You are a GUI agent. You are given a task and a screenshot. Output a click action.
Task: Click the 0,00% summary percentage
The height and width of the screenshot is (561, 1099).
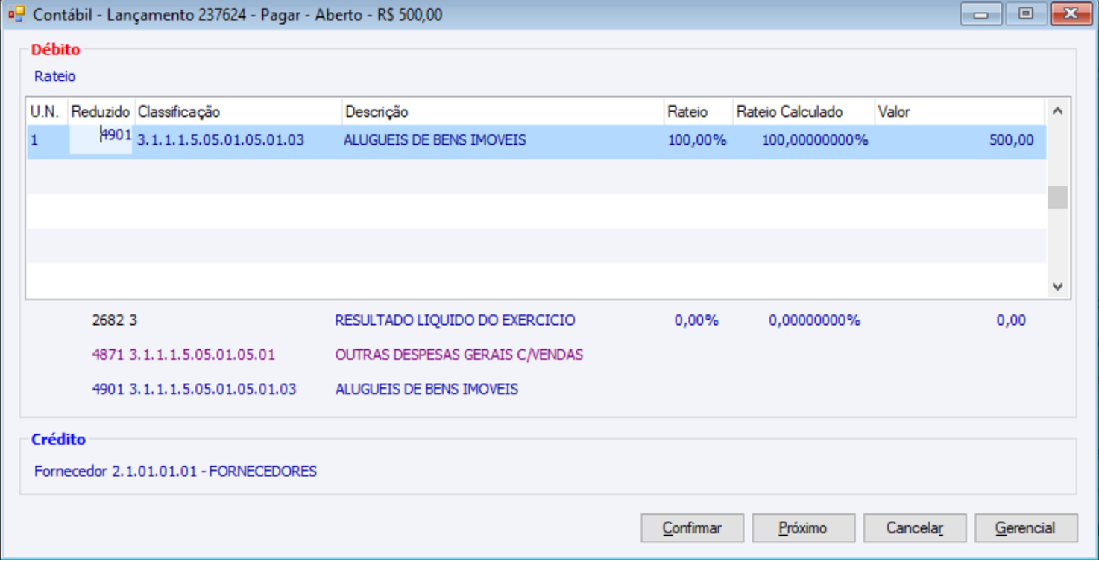(696, 320)
